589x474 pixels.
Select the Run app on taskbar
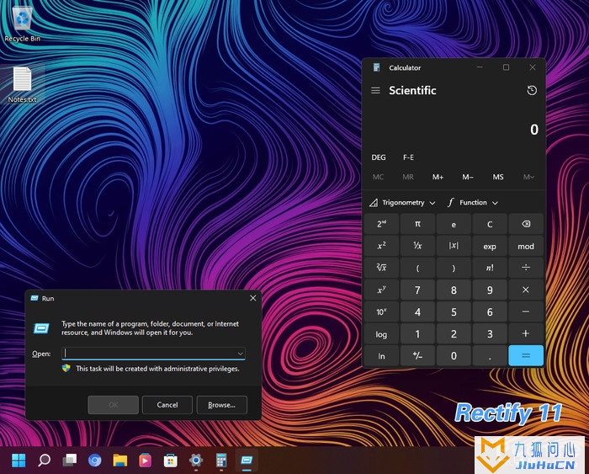[247, 460]
